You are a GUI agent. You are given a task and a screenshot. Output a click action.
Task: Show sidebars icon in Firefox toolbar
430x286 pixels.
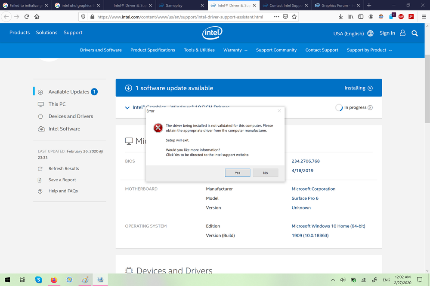tap(361, 17)
